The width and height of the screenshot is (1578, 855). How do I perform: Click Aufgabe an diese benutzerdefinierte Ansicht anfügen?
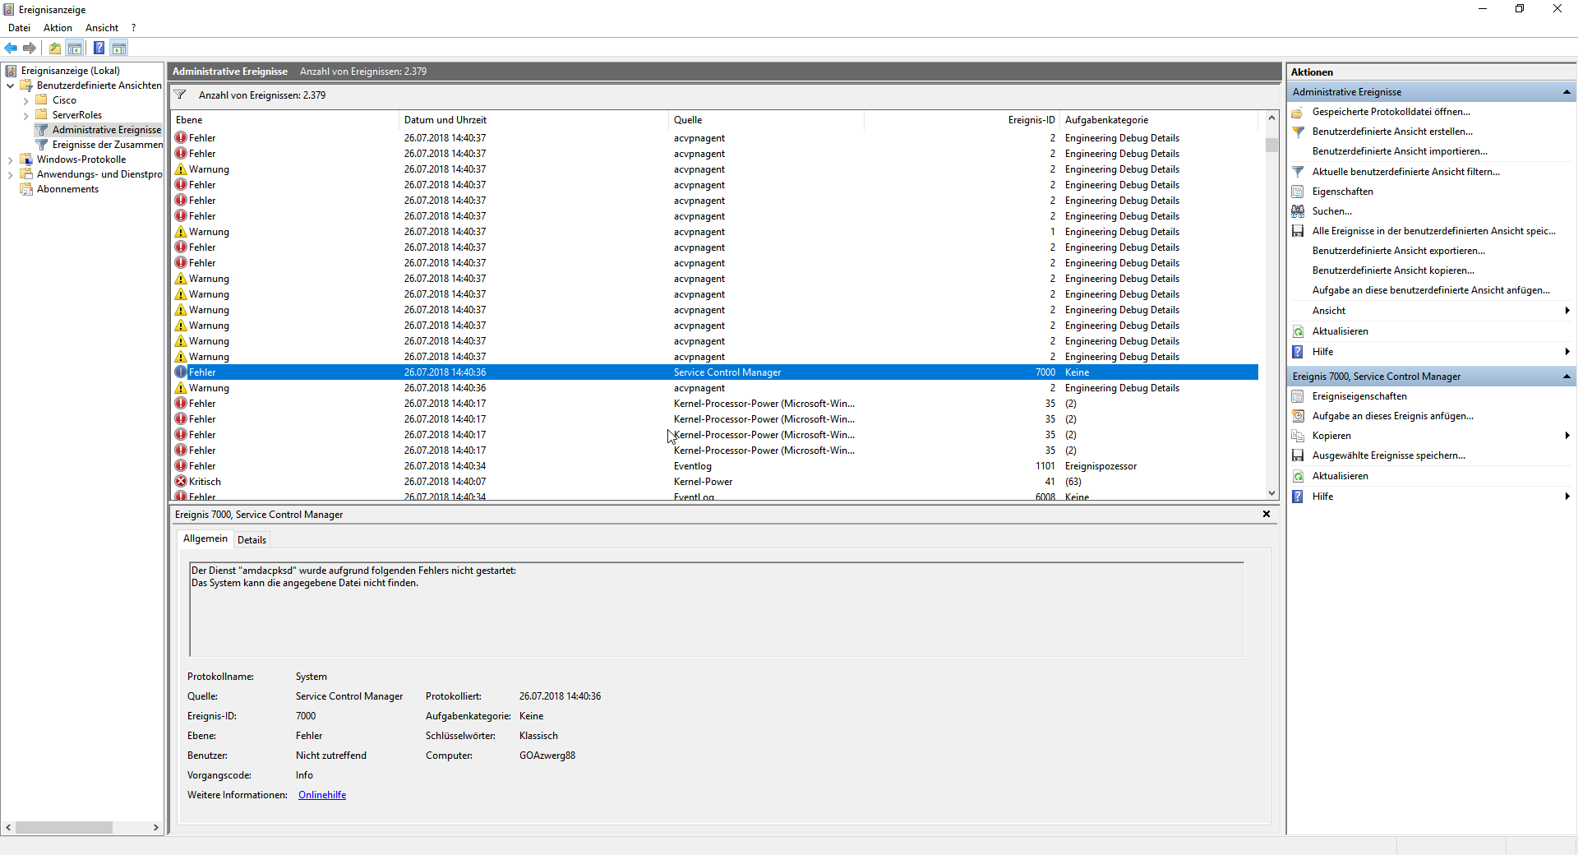tap(1431, 290)
